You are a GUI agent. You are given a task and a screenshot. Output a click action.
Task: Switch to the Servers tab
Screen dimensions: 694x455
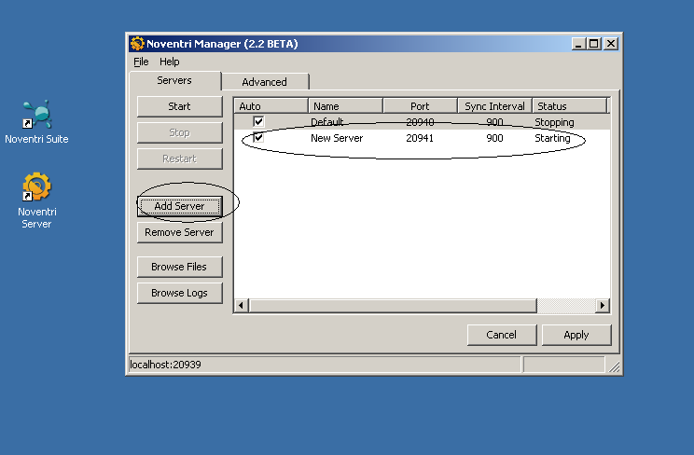pyautogui.click(x=174, y=80)
